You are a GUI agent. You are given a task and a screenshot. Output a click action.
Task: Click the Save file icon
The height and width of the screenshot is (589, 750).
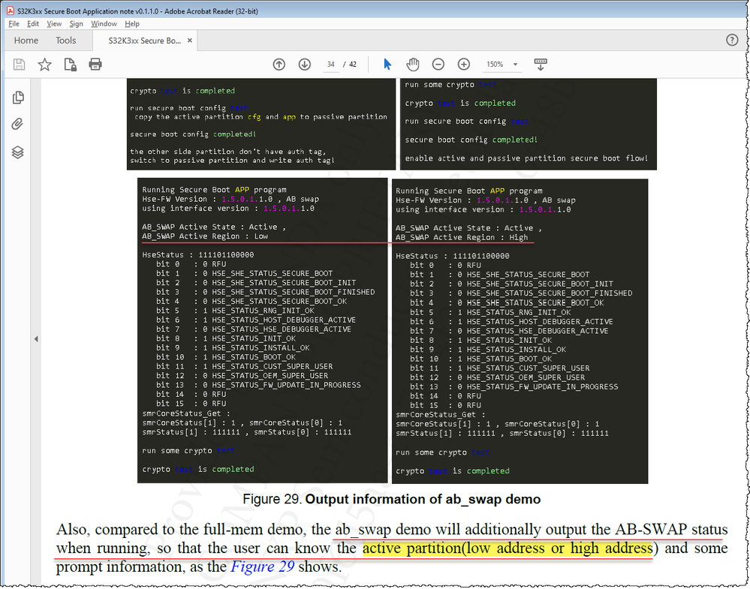[19, 65]
